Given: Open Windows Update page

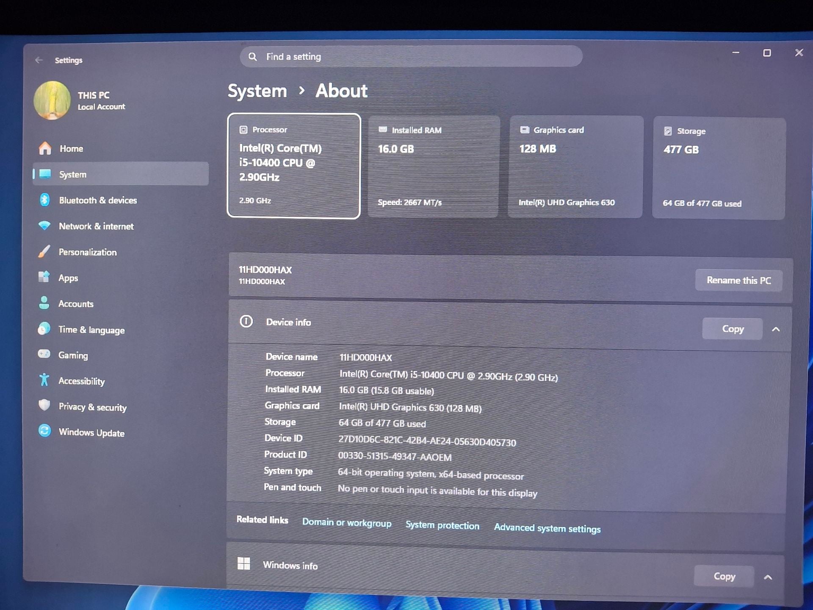Looking at the screenshot, I should pyautogui.click(x=121, y=432).
